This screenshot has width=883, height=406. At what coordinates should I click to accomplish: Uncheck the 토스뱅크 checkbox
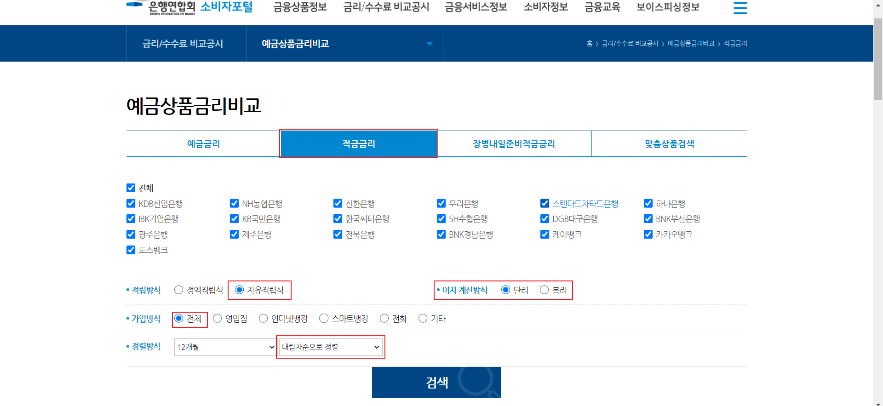pyautogui.click(x=131, y=250)
